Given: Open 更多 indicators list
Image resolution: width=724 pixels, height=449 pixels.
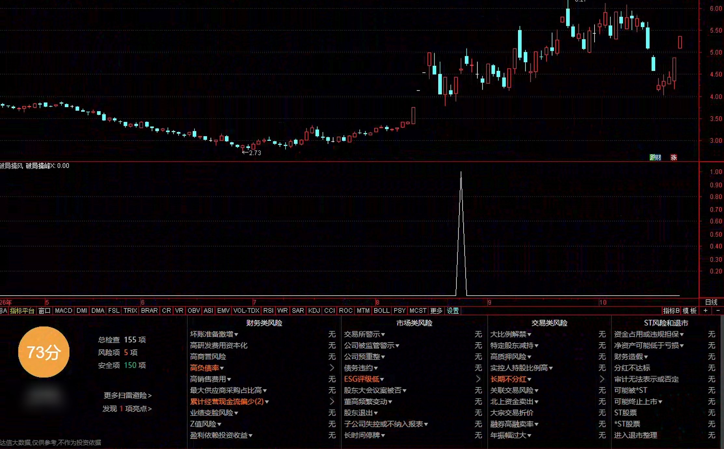Looking at the screenshot, I should coord(436,311).
